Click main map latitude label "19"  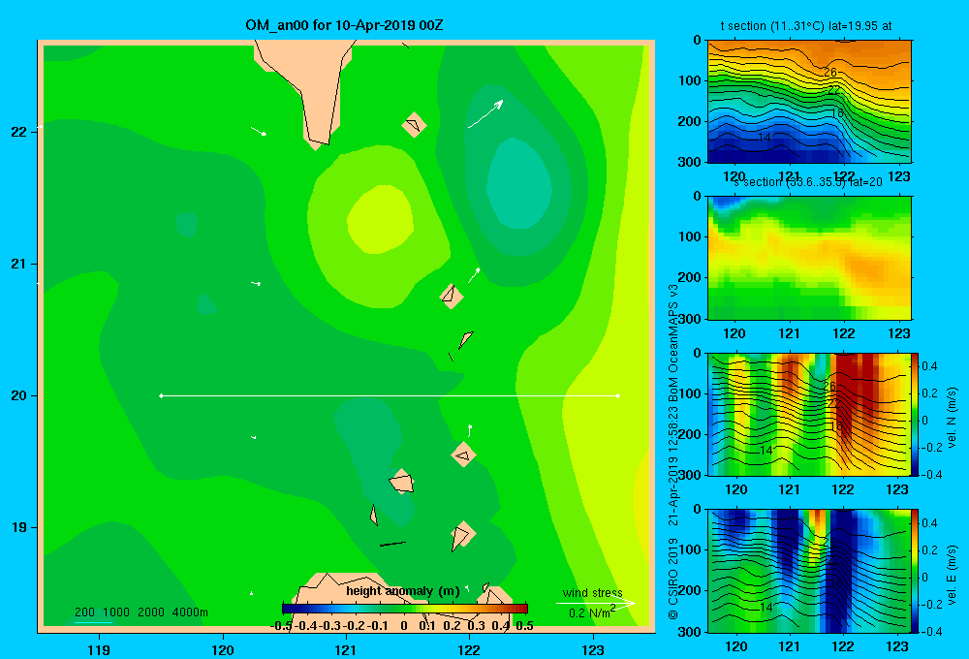(x=18, y=527)
